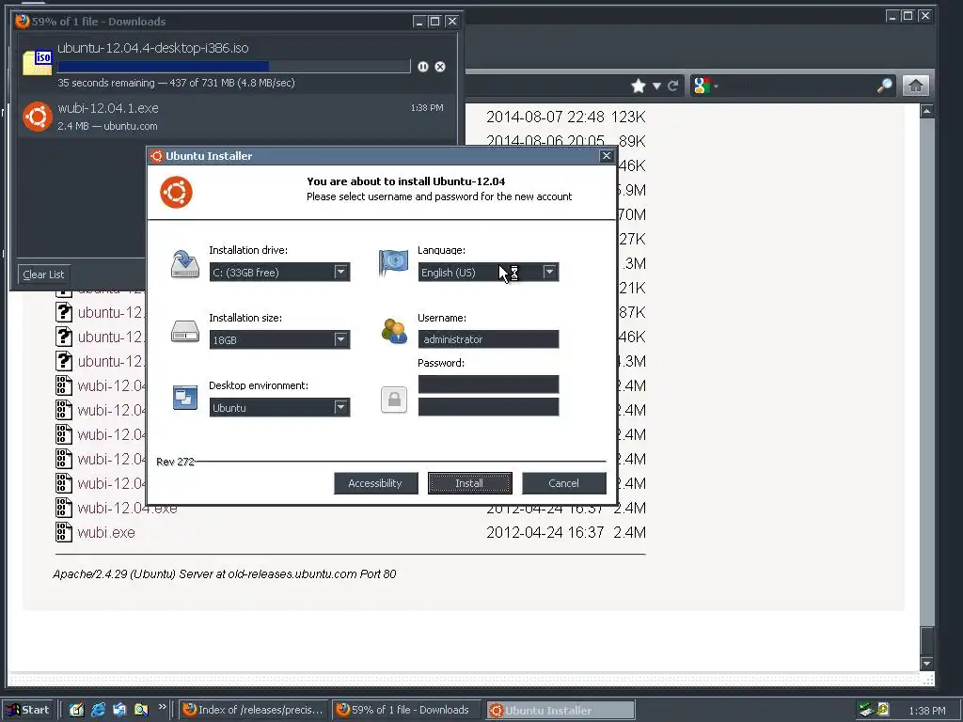The image size is (963, 722).
Task: Click the ISO file icon in Downloads
Action: tap(38, 63)
